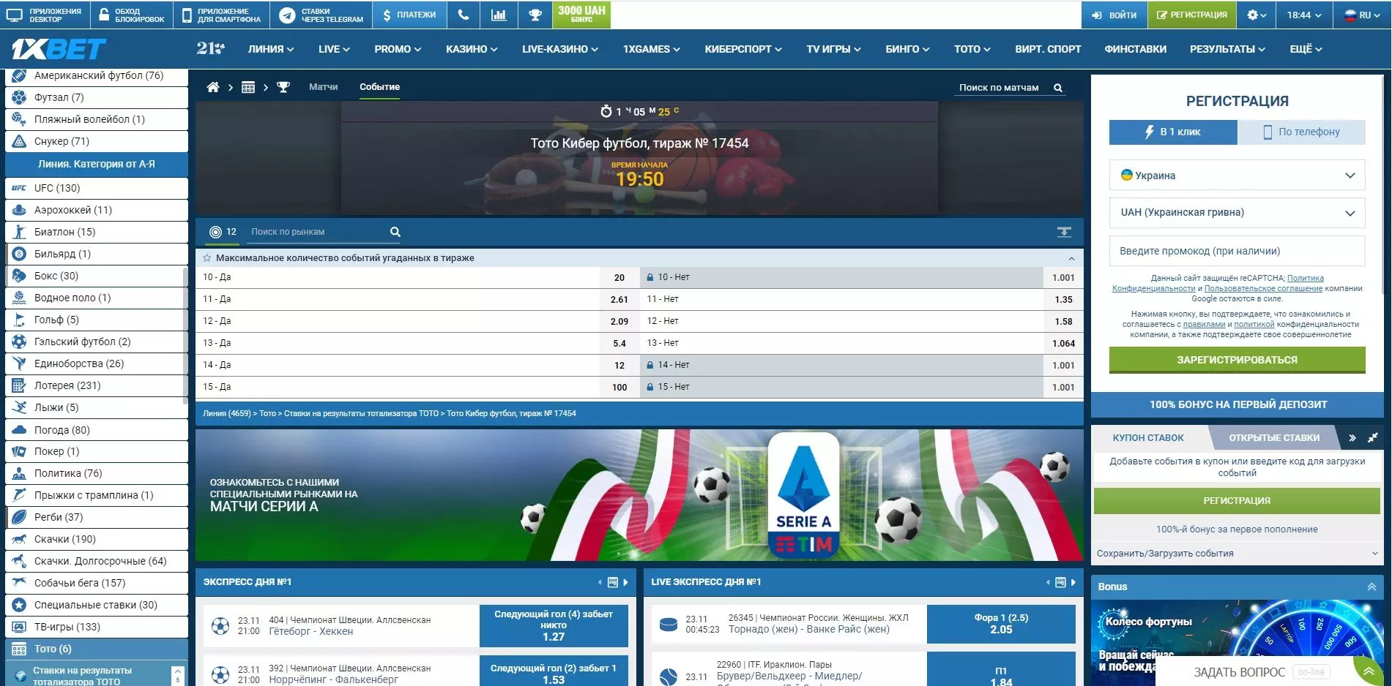Image resolution: width=1392 pixels, height=686 pixels.
Task: Select the Снукер sport icon in sidebar
Action: coord(18,141)
